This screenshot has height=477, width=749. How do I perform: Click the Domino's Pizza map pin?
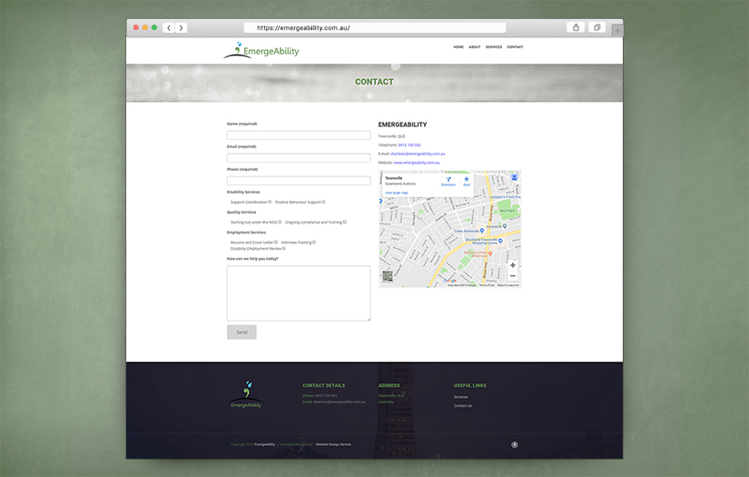click(x=490, y=253)
